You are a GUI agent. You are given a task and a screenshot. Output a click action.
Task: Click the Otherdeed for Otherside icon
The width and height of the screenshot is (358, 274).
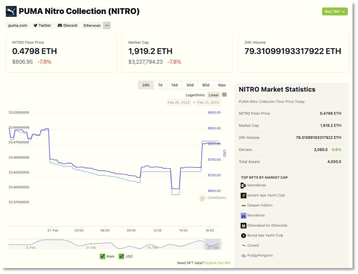pyautogui.click(x=243, y=226)
